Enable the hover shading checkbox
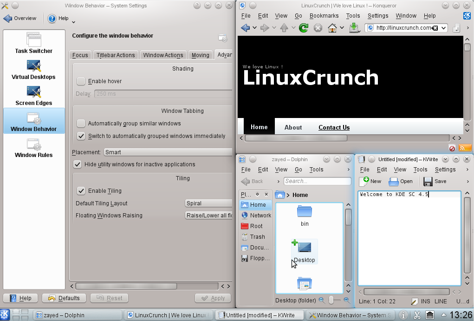Screen dimensions: 474x321 click(x=81, y=81)
